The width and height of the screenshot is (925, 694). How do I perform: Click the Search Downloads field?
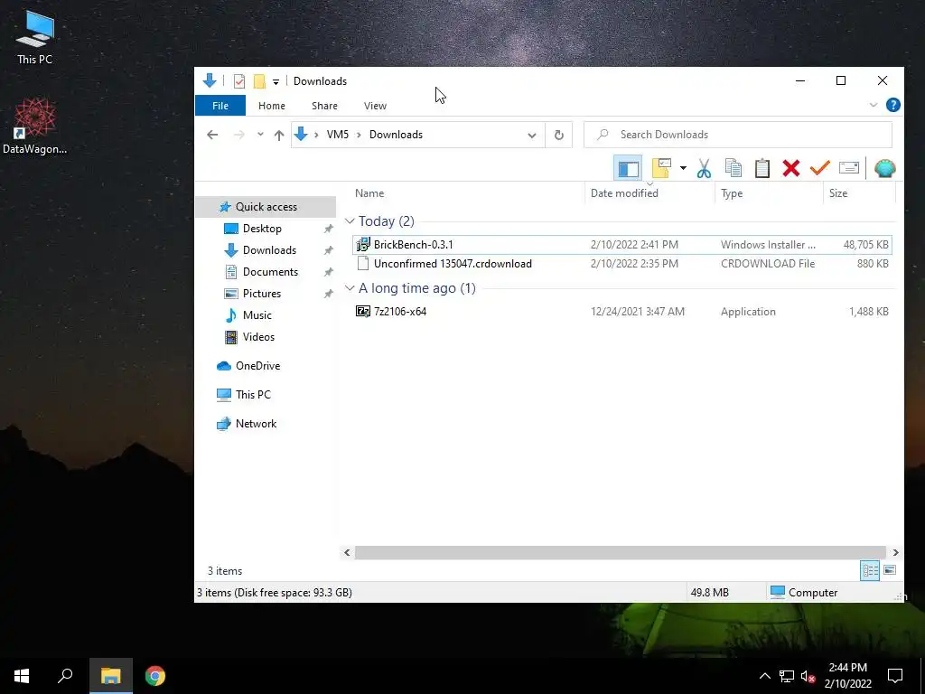pyautogui.click(x=737, y=135)
